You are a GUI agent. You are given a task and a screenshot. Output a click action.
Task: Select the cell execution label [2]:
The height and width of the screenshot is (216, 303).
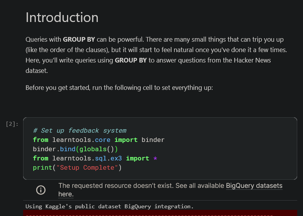coord(12,124)
